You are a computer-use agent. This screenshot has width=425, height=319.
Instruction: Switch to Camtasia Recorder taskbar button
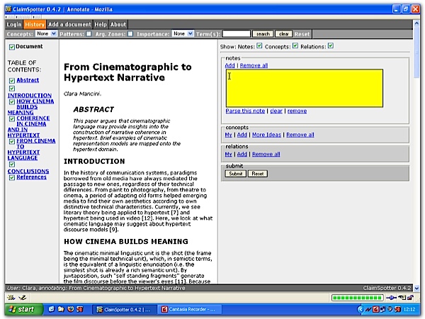point(191,309)
